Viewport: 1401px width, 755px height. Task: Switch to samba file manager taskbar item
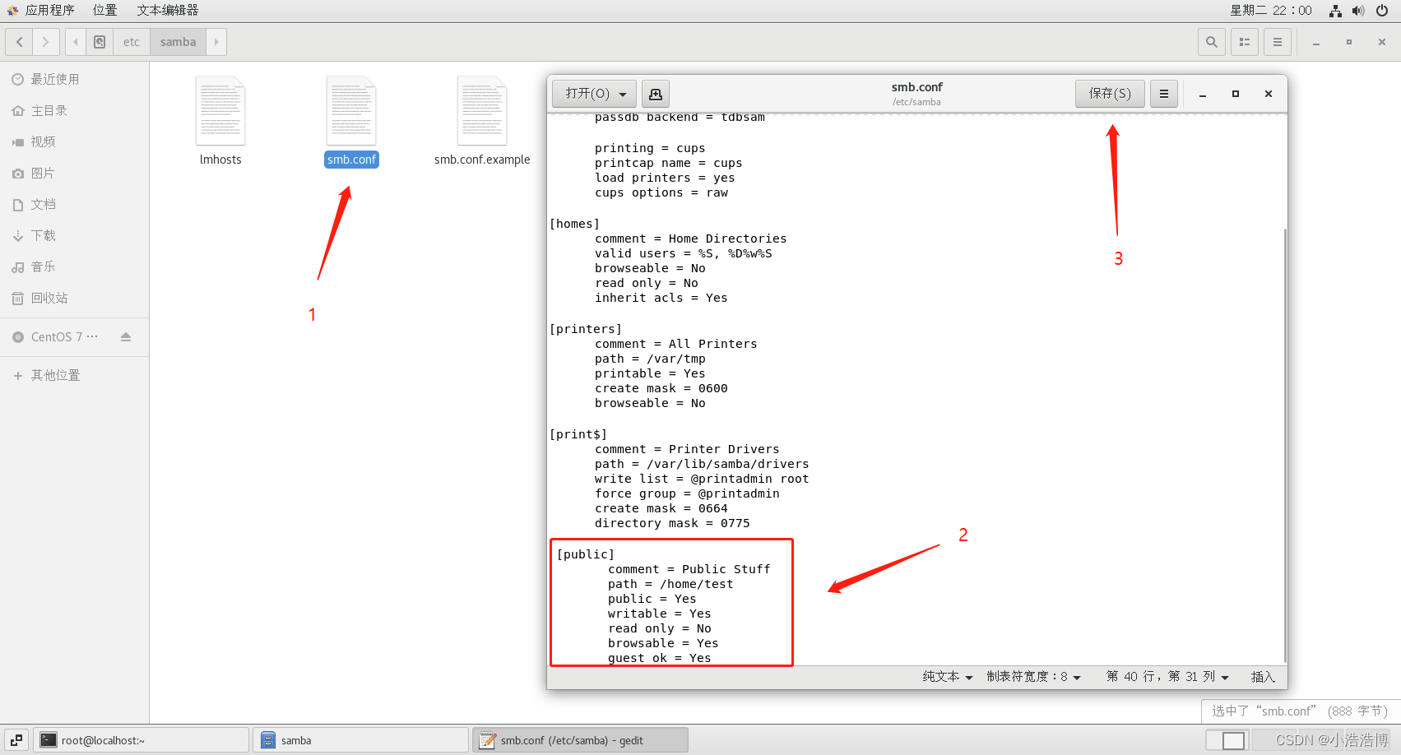coord(360,740)
